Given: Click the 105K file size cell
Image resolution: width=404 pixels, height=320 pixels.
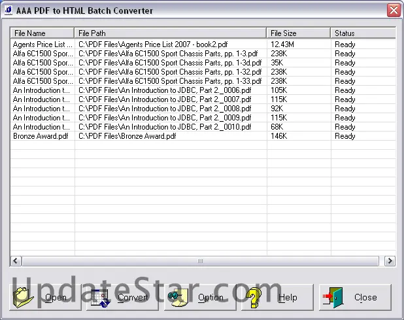Looking at the screenshot, I should coord(278,90).
